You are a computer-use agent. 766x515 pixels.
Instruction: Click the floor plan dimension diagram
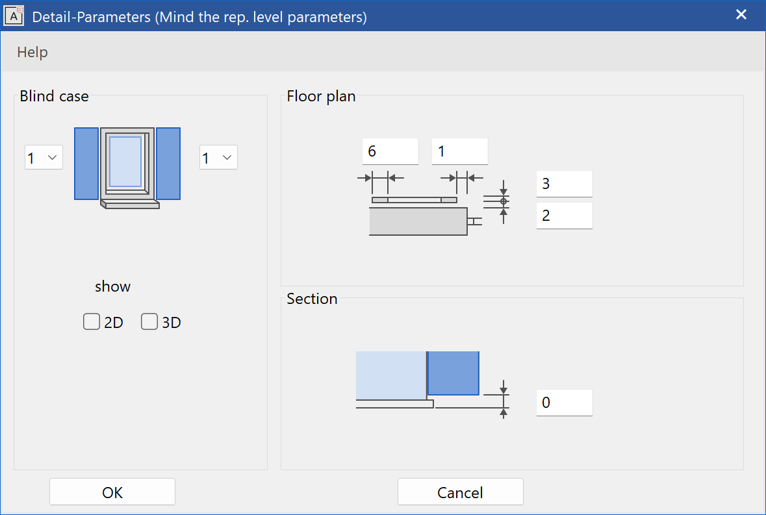point(434,203)
